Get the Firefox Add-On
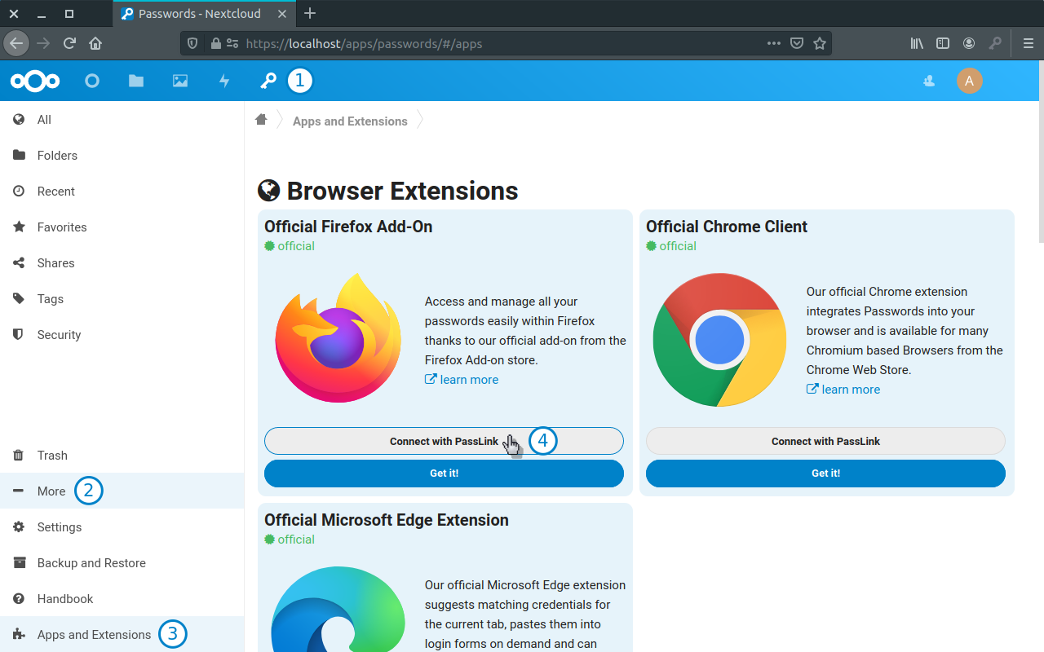Viewport: 1044px width, 652px height. 444,474
